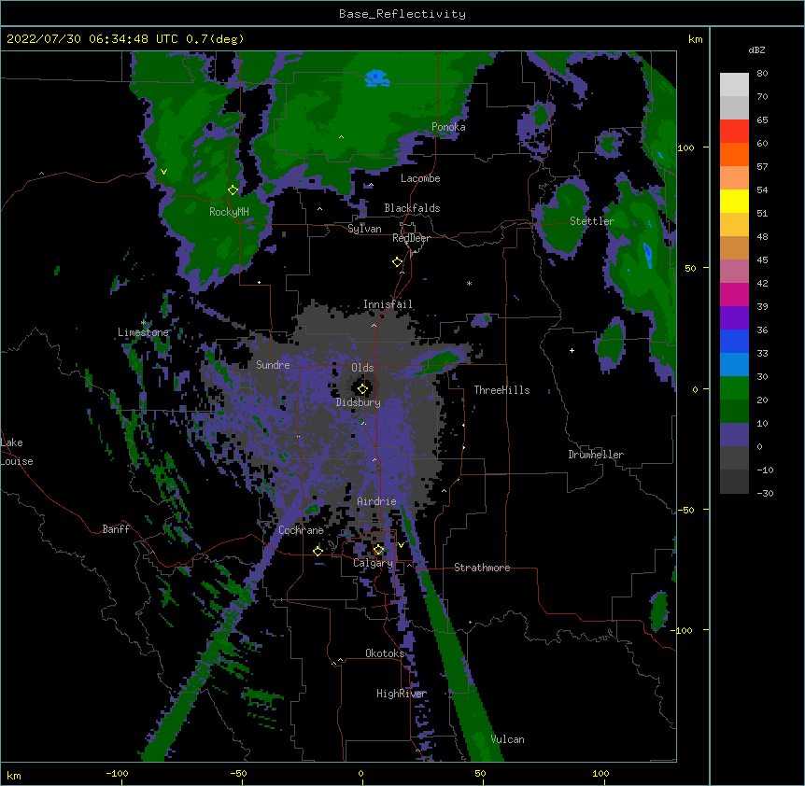Image resolution: width=805 pixels, height=786 pixels.
Task: Select the yellow V marker northwest of RockyMH
Action: click(x=163, y=172)
